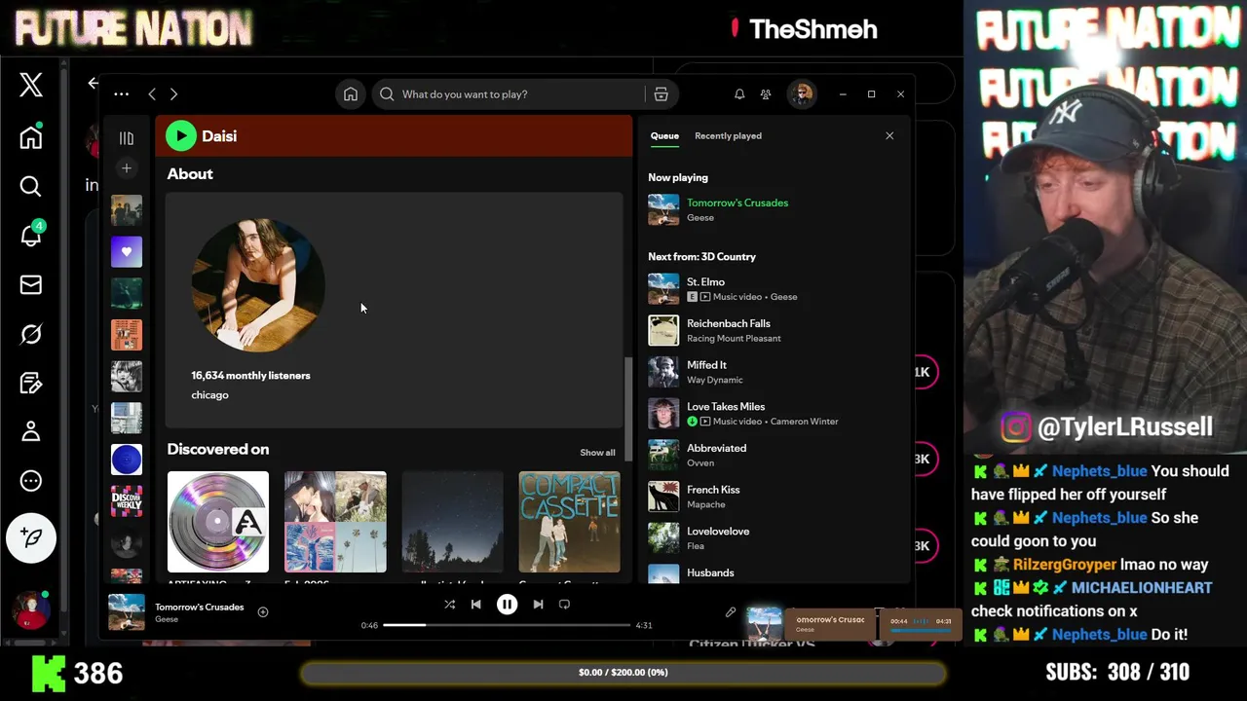Open Spotify Home via house icon

351,94
